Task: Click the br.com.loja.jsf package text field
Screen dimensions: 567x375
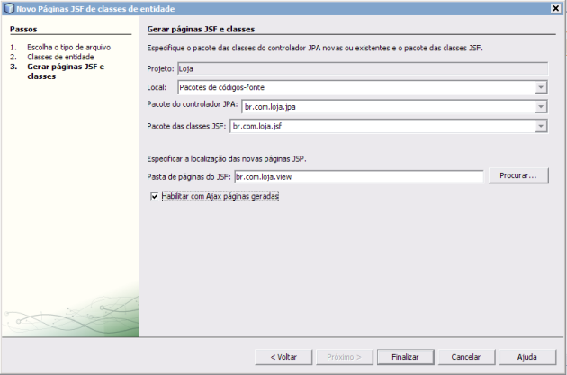Action: [x=381, y=127]
